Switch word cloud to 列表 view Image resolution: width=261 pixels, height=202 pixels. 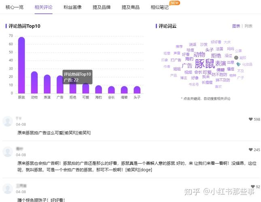tap(248, 26)
